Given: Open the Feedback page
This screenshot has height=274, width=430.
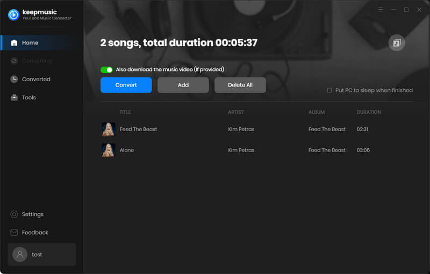Looking at the screenshot, I should tap(42, 233).
